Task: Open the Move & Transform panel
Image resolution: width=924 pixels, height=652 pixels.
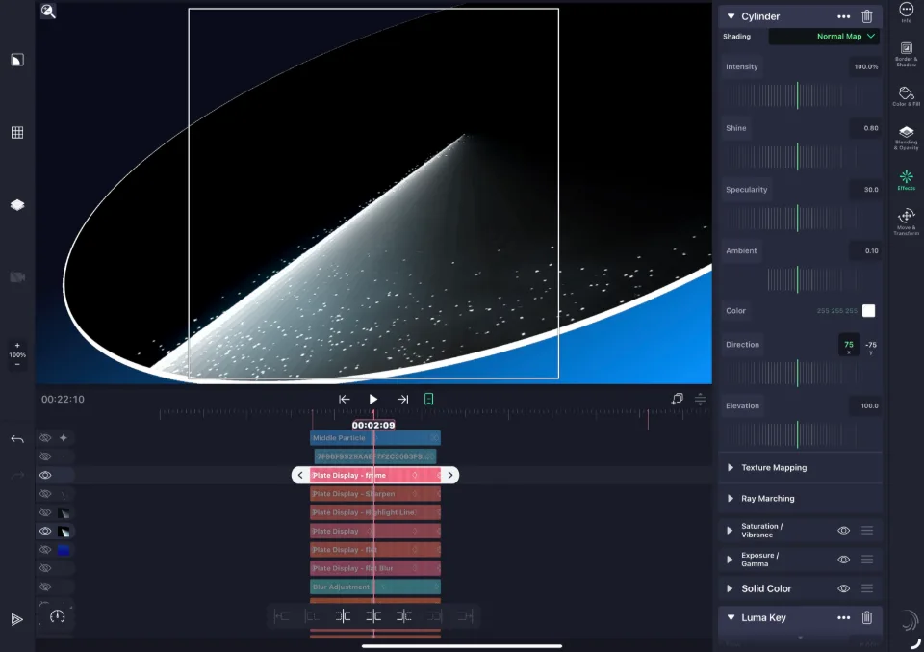Action: pyautogui.click(x=906, y=222)
